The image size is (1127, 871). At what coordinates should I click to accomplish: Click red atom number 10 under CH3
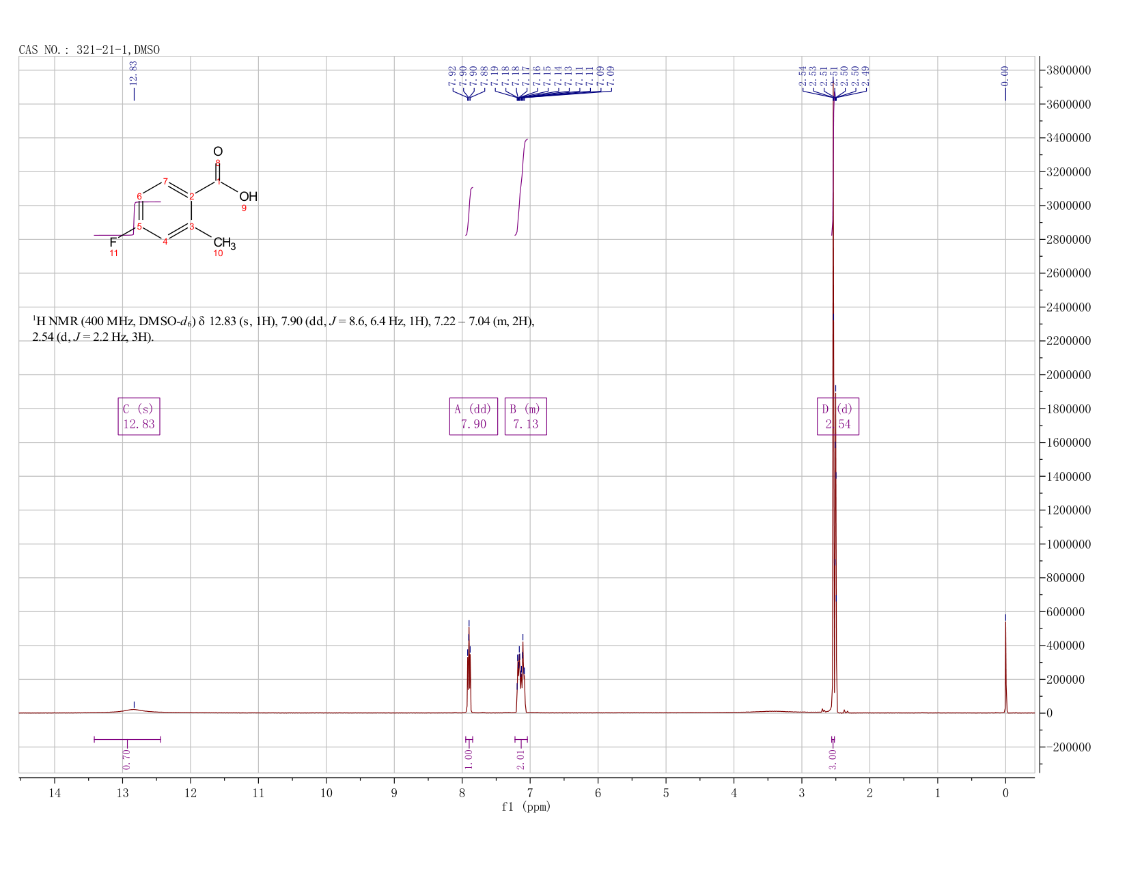coord(219,253)
